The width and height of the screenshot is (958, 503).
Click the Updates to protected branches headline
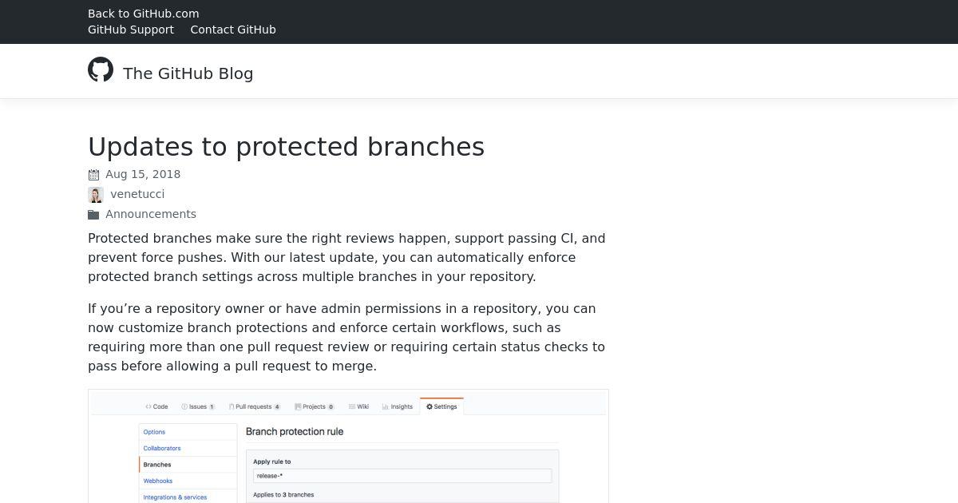click(x=286, y=147)
